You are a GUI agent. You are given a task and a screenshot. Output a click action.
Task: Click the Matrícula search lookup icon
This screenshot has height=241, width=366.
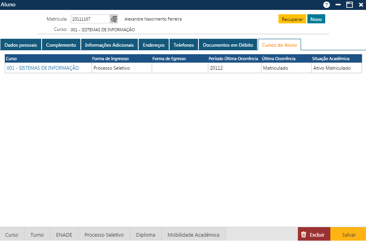tap(114, 19)
